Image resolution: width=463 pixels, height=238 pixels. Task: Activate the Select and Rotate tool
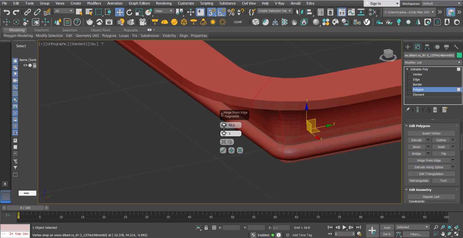129,12
